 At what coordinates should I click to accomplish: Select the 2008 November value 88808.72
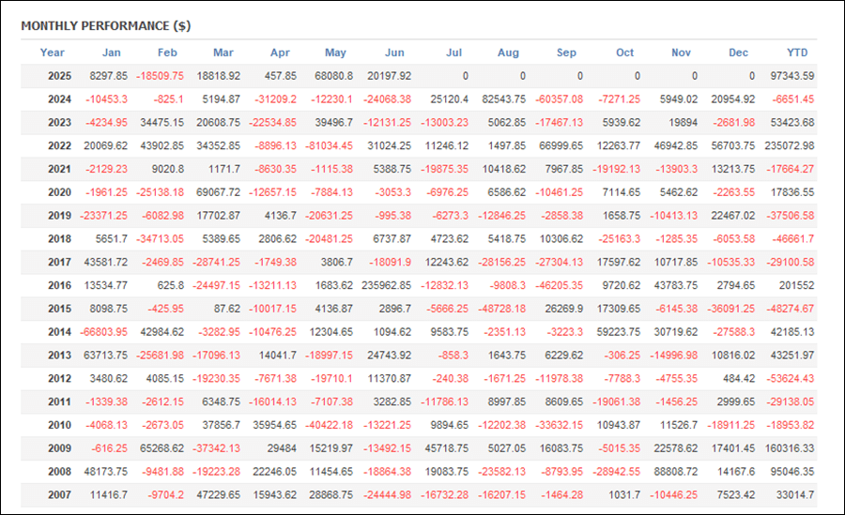pos(676,471)
